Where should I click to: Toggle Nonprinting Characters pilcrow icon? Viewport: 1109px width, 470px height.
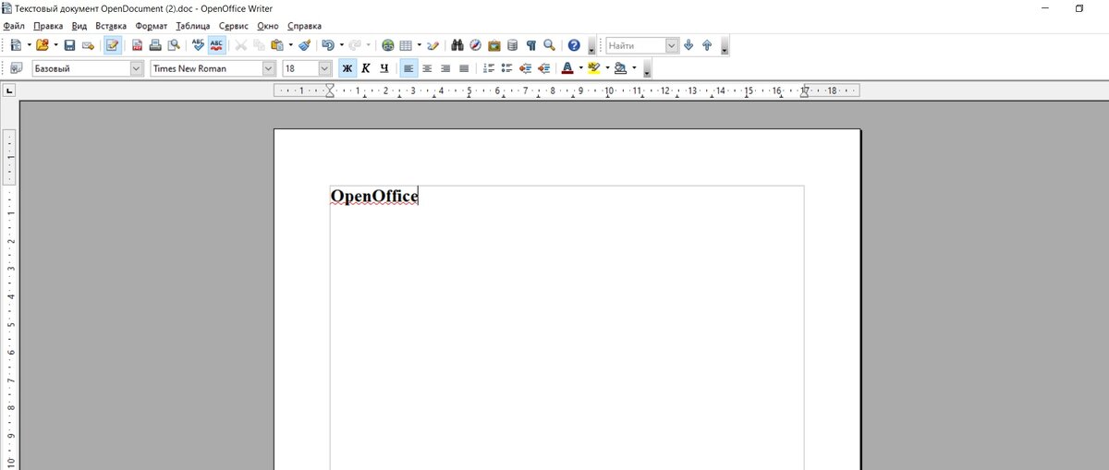point(530,44)
